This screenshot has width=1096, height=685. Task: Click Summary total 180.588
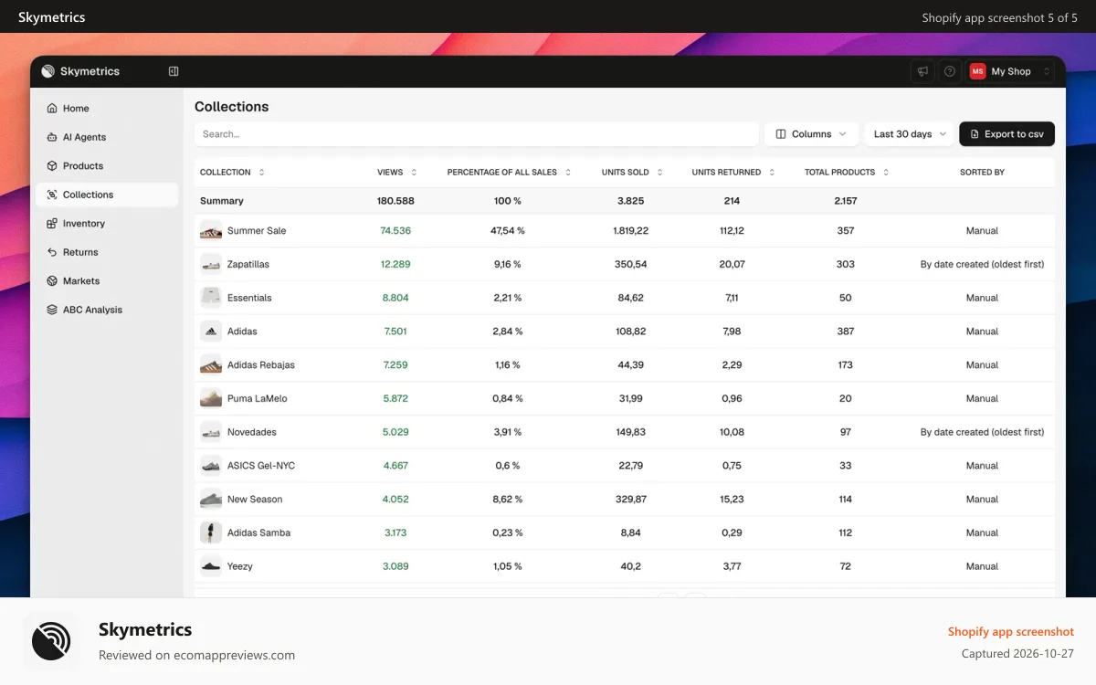tap(395, 201)
